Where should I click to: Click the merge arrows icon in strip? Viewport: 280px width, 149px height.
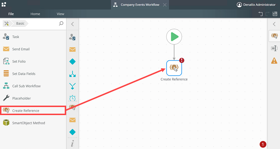[72, 86]
